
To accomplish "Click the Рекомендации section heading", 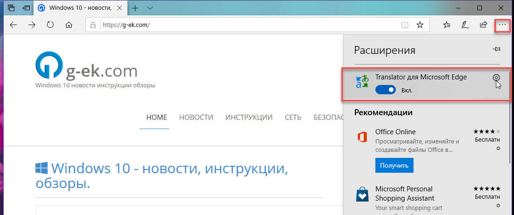I will click(x=383, y=112).
